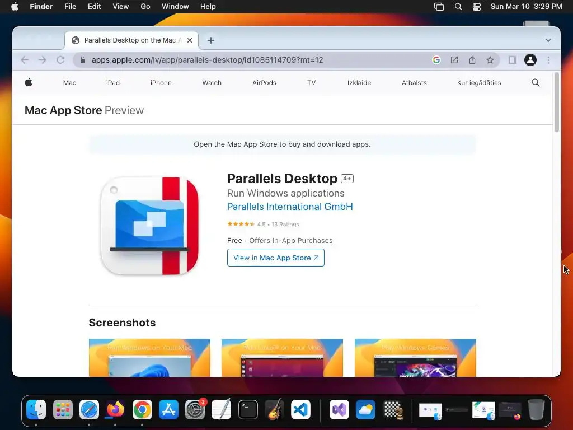573x430 pixels.
Task: Open Launchpad from the Dock
Action: point(63,409)
